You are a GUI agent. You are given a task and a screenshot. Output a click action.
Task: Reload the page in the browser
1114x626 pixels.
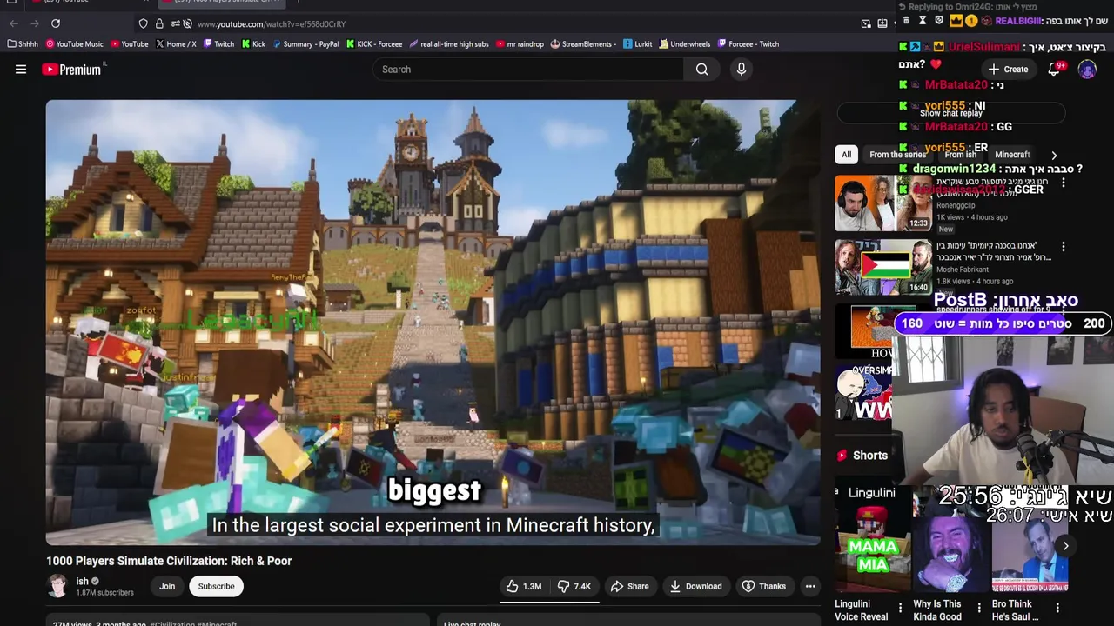pos(56,23)
